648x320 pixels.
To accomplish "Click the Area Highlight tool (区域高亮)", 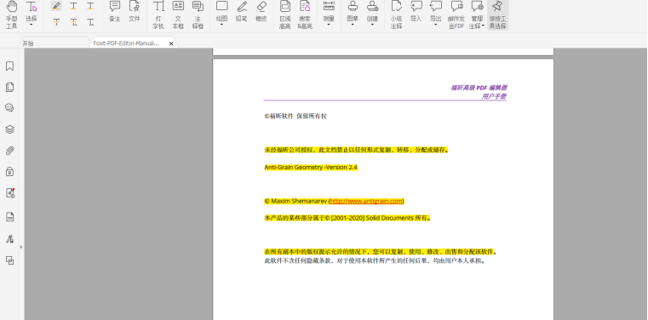I will 285,14.
